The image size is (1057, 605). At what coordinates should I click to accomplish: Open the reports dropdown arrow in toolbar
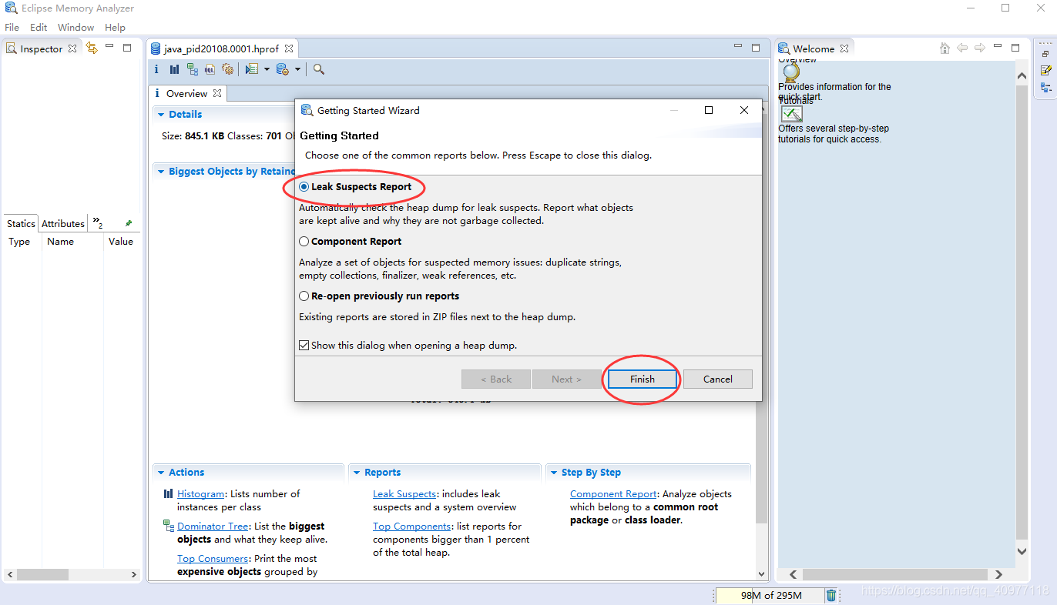(x=267, y=69)
